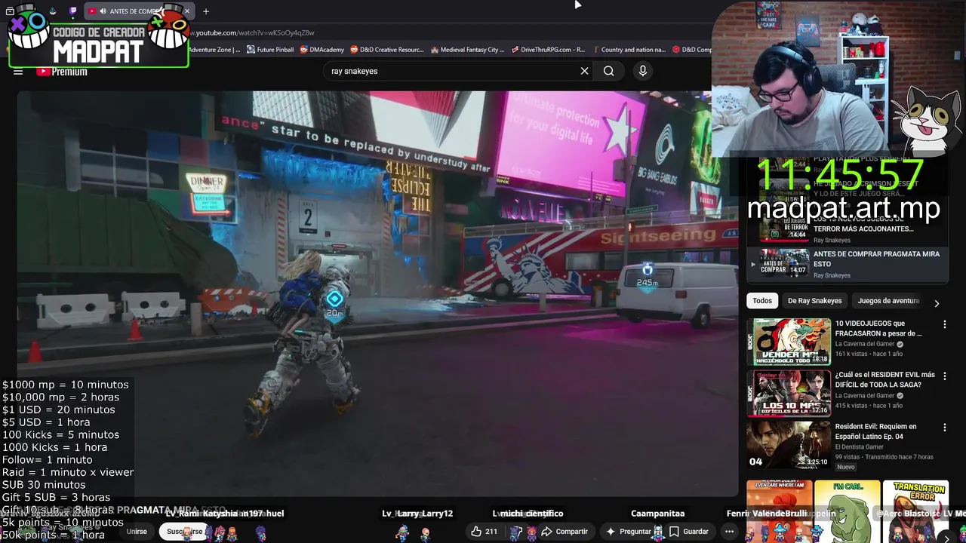Switch to the pinned Twitch tab
966x543 pixels.
pos(73,11)
